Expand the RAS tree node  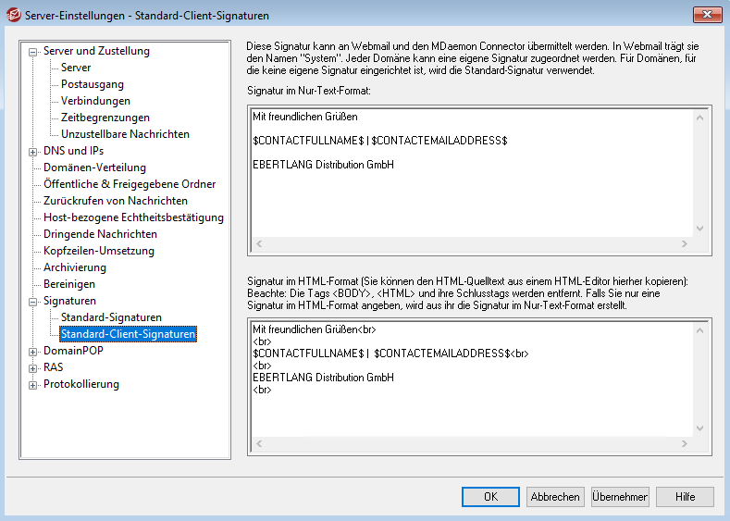tap(34, 368)
